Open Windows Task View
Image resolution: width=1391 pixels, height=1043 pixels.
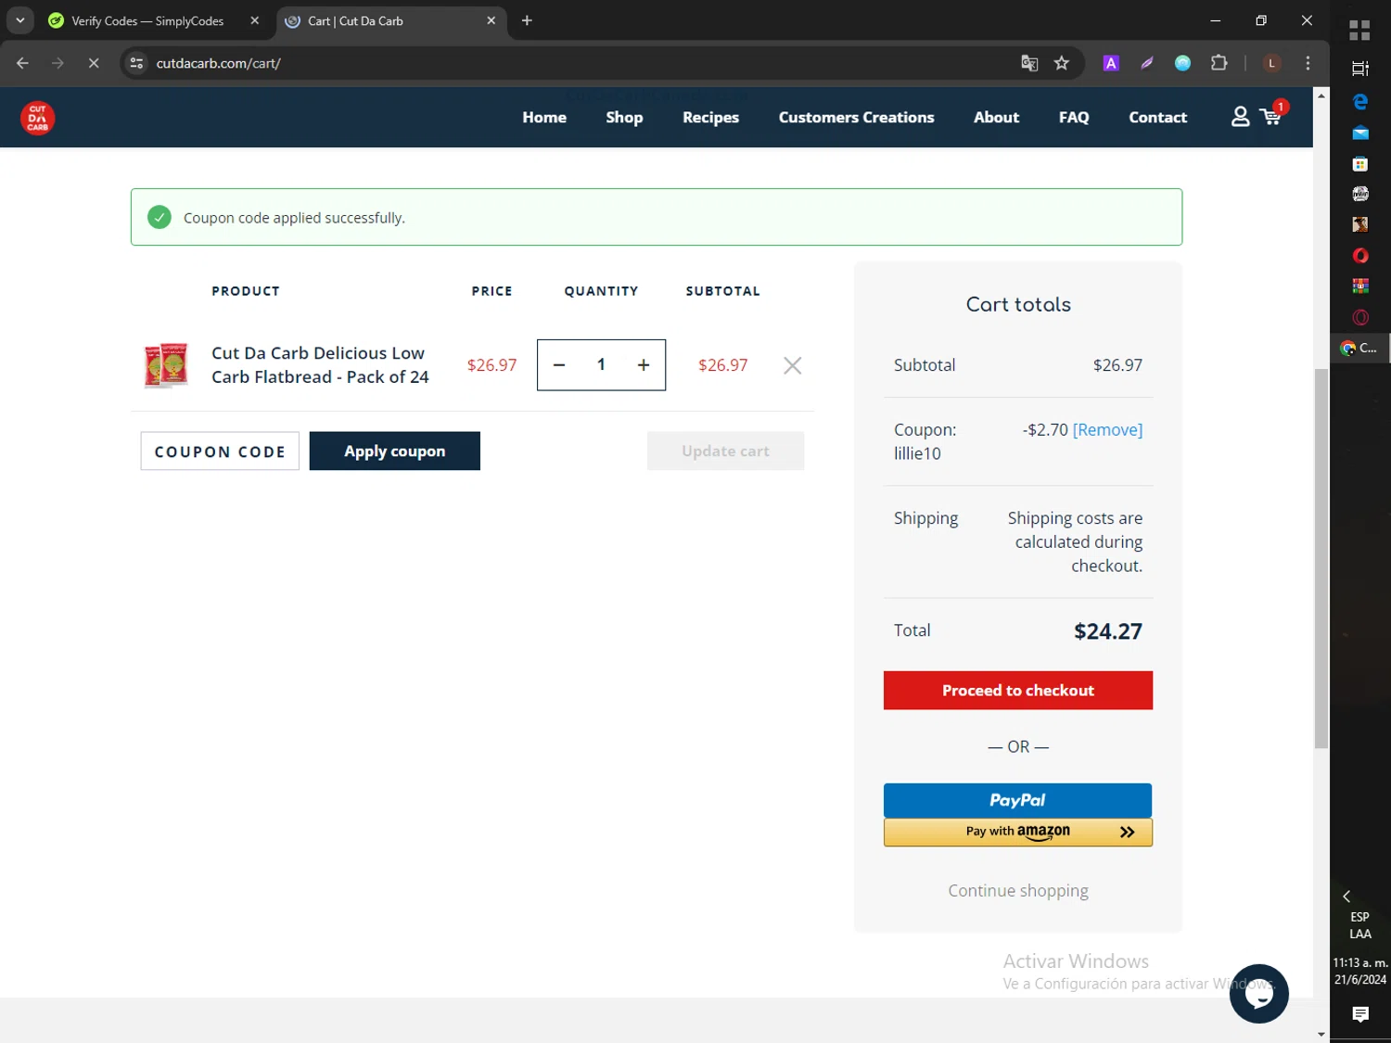[1360, 68]
